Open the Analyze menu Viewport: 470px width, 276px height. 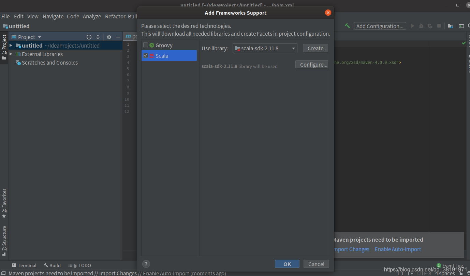tap(92, 16)
